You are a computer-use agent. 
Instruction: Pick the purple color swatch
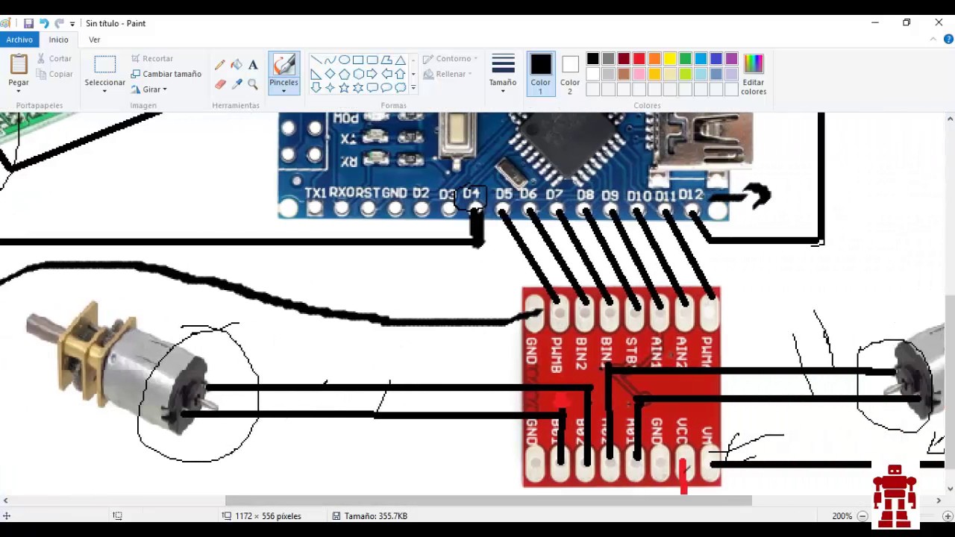click(732, 59)
